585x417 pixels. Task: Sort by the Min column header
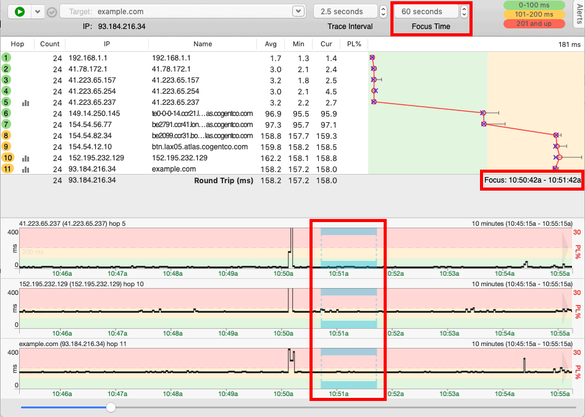298,44
